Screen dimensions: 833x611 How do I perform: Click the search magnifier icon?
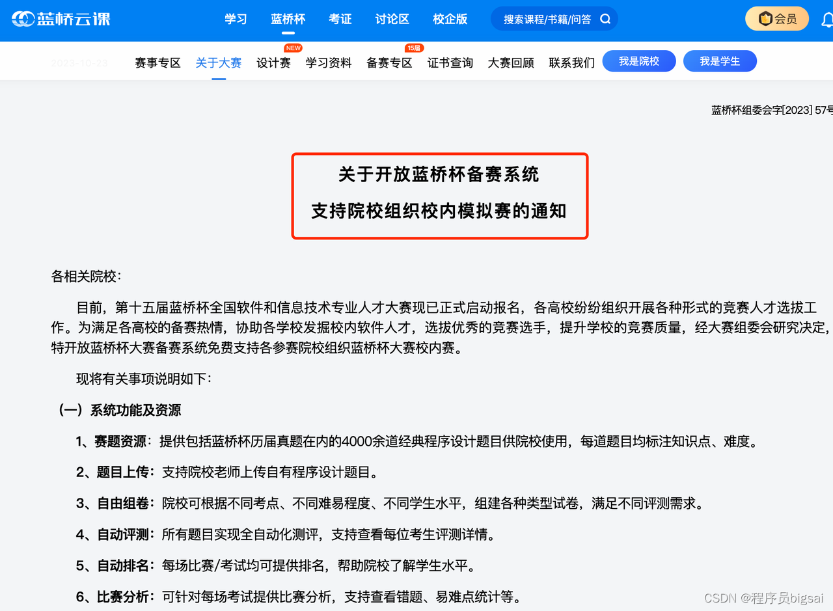click(x=605, y=18)
